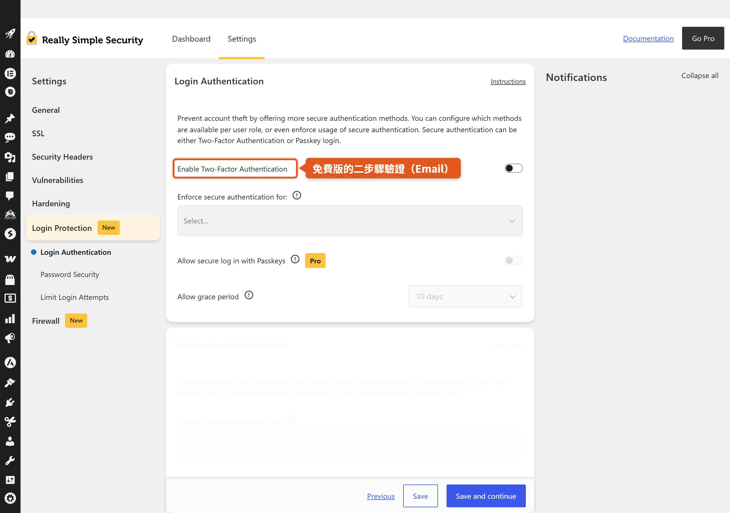Open the circled S plugin icon
The height and width of the screenshot is (513, 730).
click(x=10, y=234)
